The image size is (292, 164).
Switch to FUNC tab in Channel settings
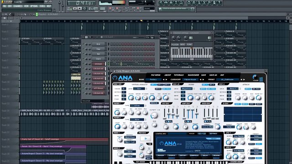tap(189, 45)
